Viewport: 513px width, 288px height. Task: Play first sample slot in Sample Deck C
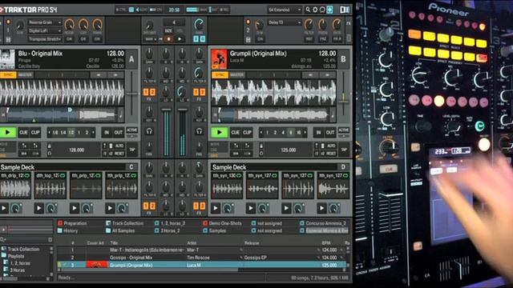pos(4,208)
